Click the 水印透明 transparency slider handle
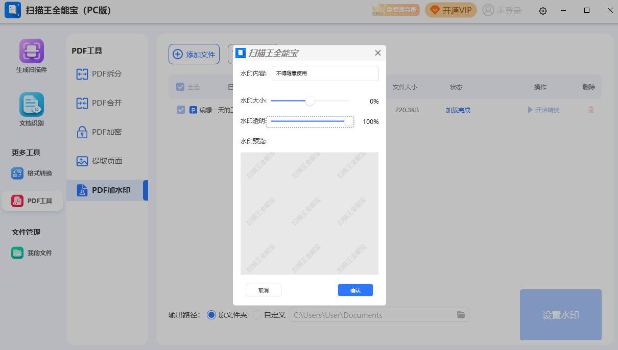Viewport: 618px width, 350px height. point(349,121)
